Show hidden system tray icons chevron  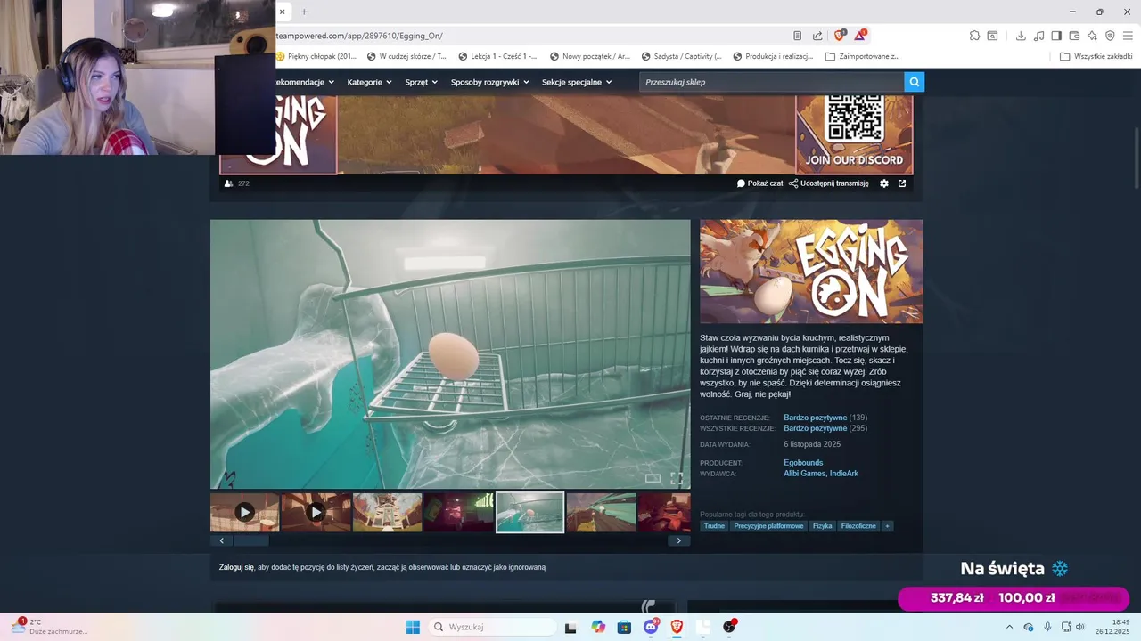coord(1010,627)
